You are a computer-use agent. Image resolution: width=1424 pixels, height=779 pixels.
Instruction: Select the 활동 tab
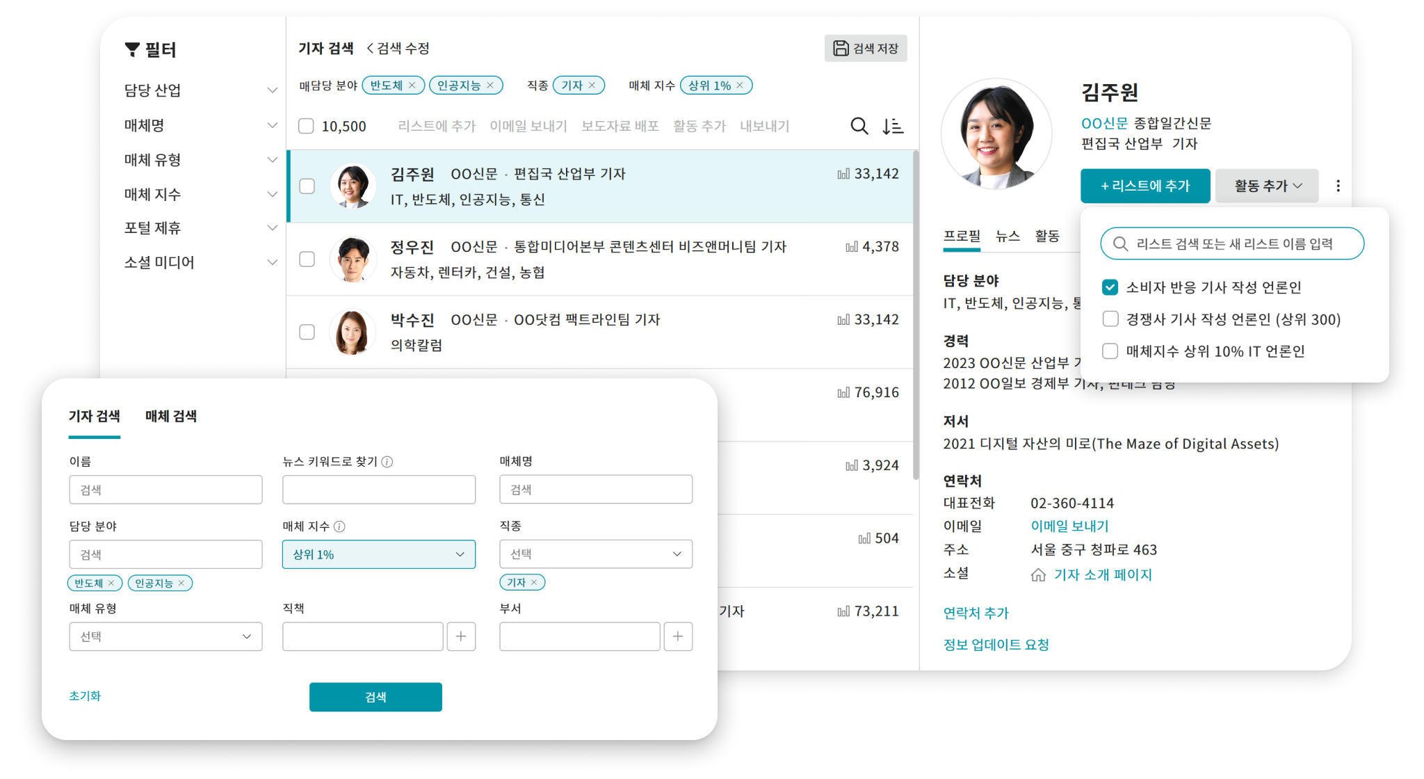pyautogui.click(x=1047, y=236)
